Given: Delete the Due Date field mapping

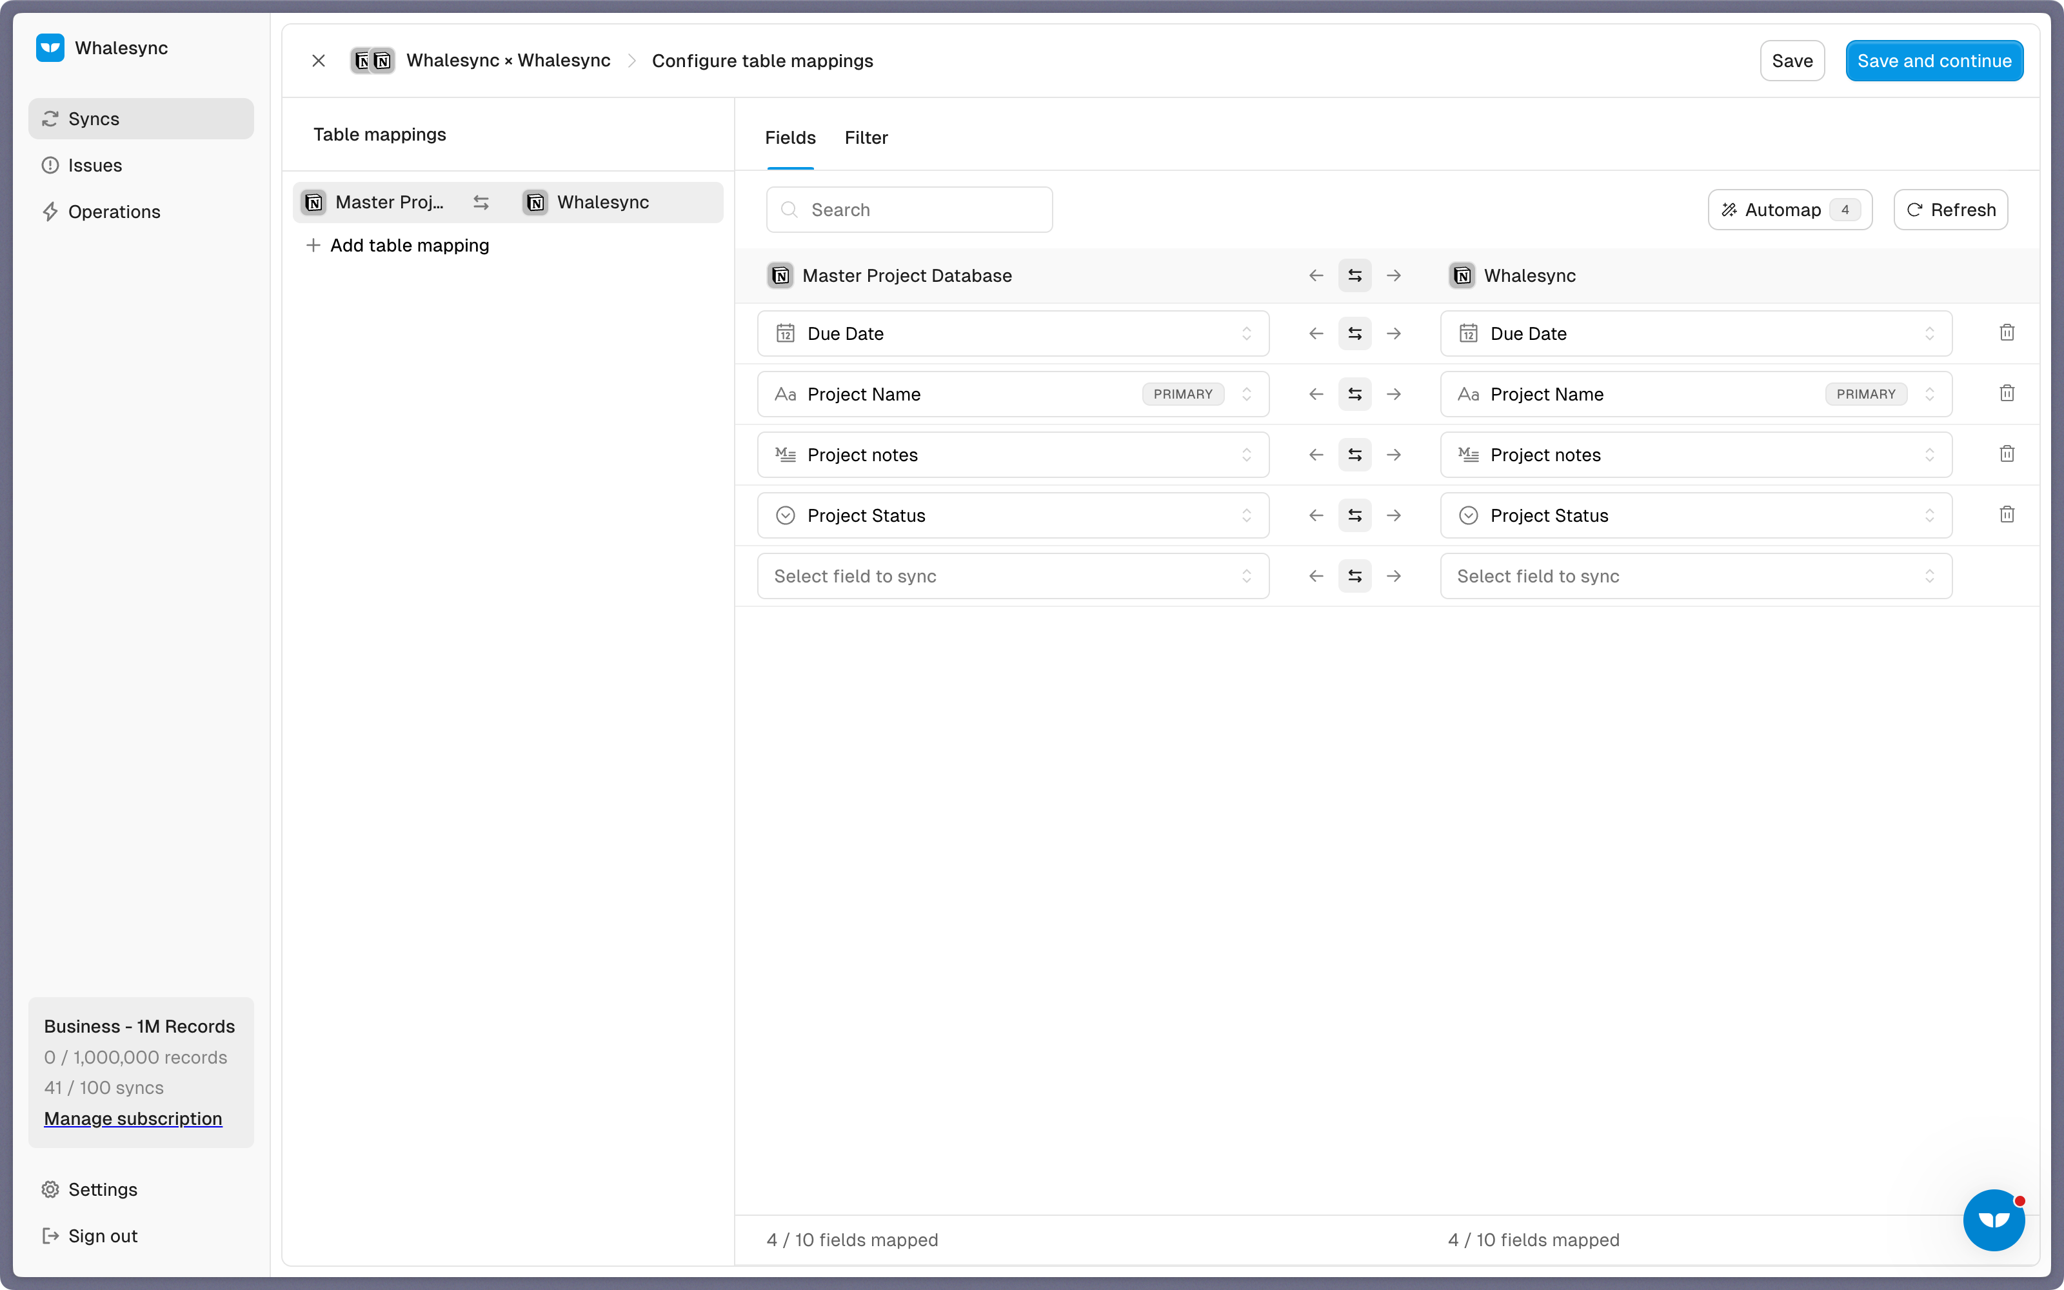Looking at the screenshot, I should coord(2007,333).
